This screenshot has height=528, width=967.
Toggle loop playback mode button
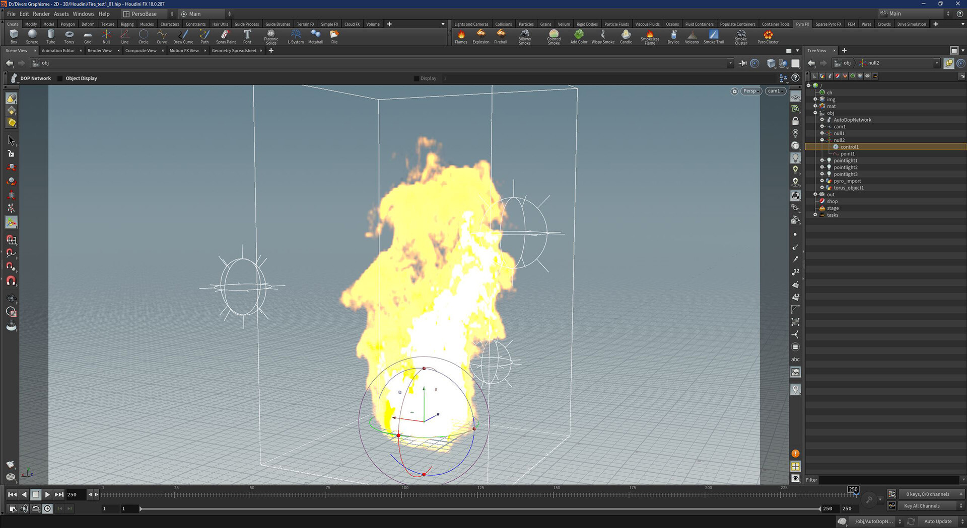pos(36,508)
